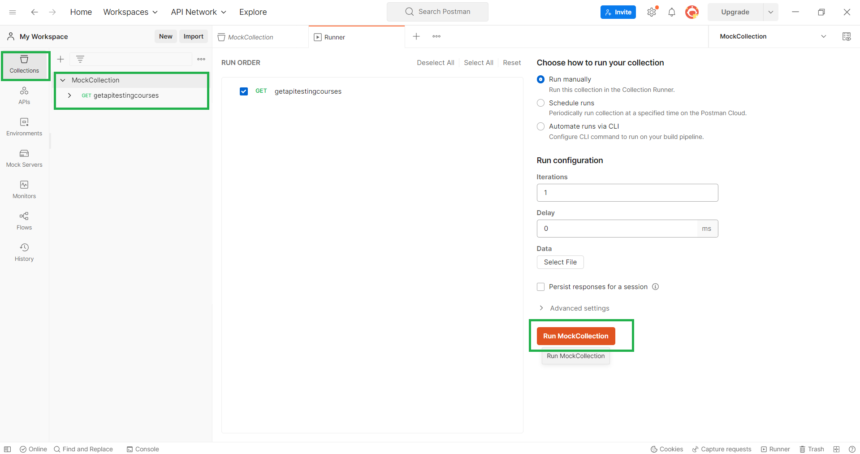860x454 pixels.
Task: Go back with the left arrow
Action: tap(35, 12)
